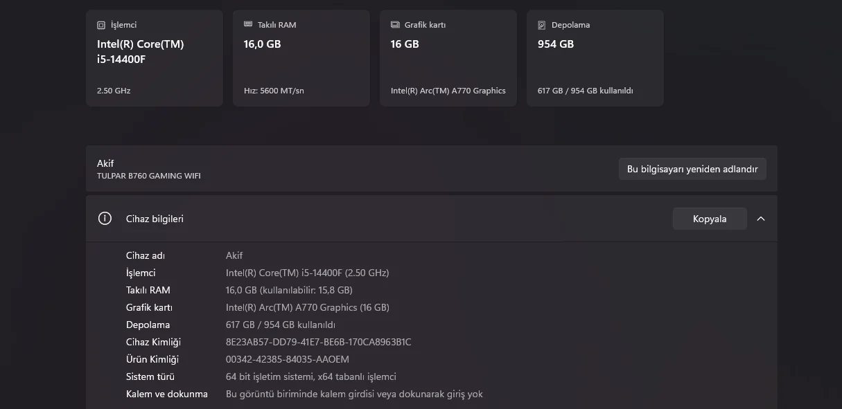Click the TULPAR B760 GAMING WIFI text
Screen dimensions: 842x409
(x=149, y=176)
